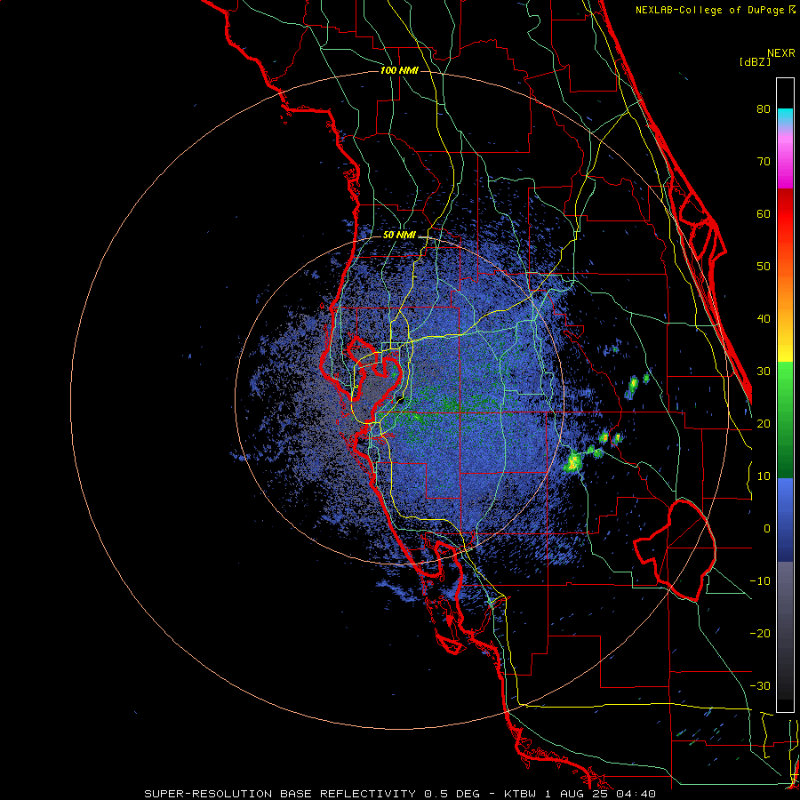Select the -10 value on the dBZ scale
The image size is (800, 800).
click(x=760, y=581)
